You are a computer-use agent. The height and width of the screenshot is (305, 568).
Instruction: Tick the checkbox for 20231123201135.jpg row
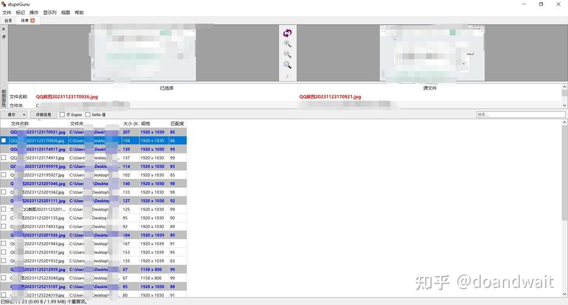(4, 218)
